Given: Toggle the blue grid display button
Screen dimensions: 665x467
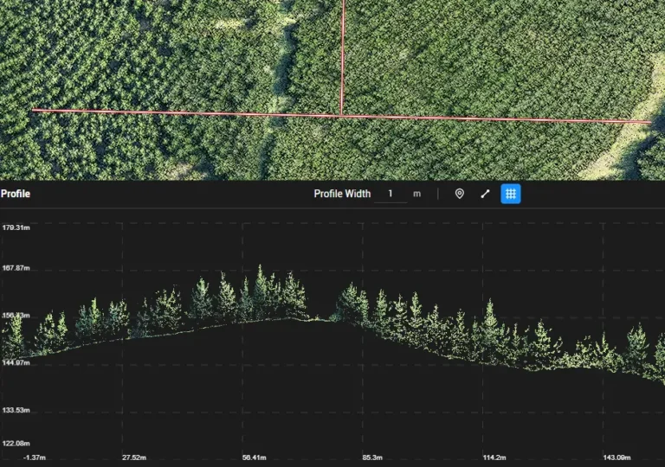Looking at the screenshot, I should (511, 194).
